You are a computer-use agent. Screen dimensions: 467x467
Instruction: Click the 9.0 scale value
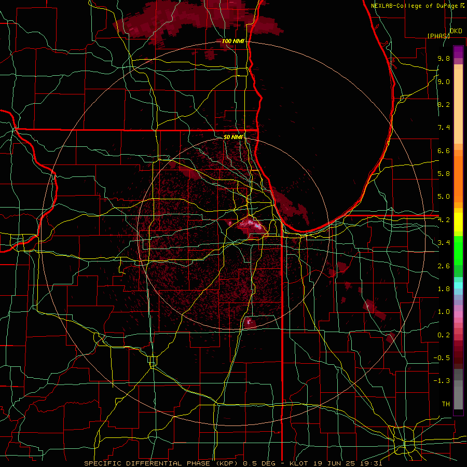(444, 81)
